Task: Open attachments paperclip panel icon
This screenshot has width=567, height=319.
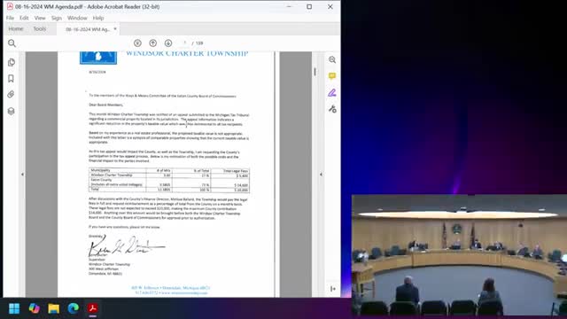Action: (x=11, y=95)
